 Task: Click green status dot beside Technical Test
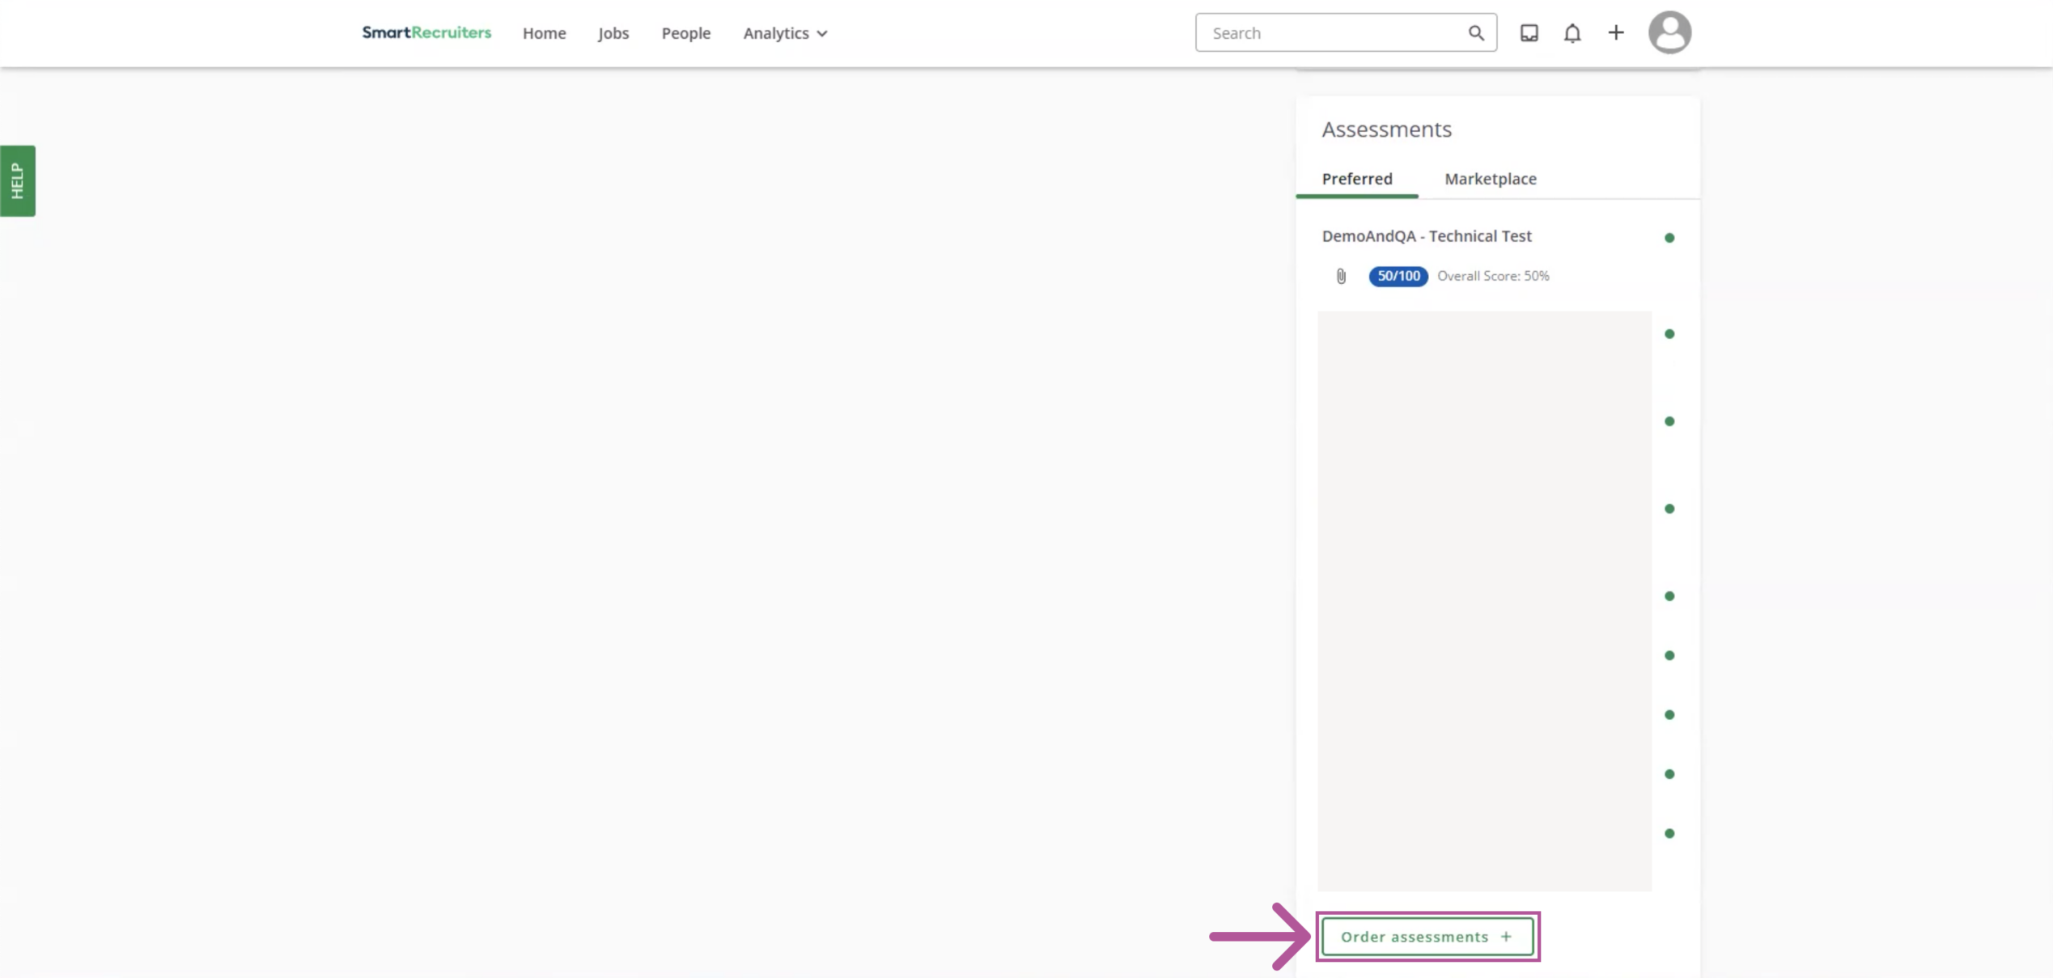point(1669,238)
